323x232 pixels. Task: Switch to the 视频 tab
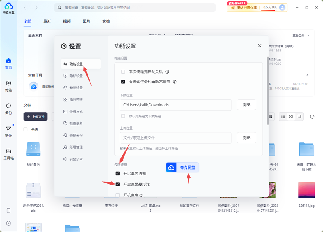point(67,21)
